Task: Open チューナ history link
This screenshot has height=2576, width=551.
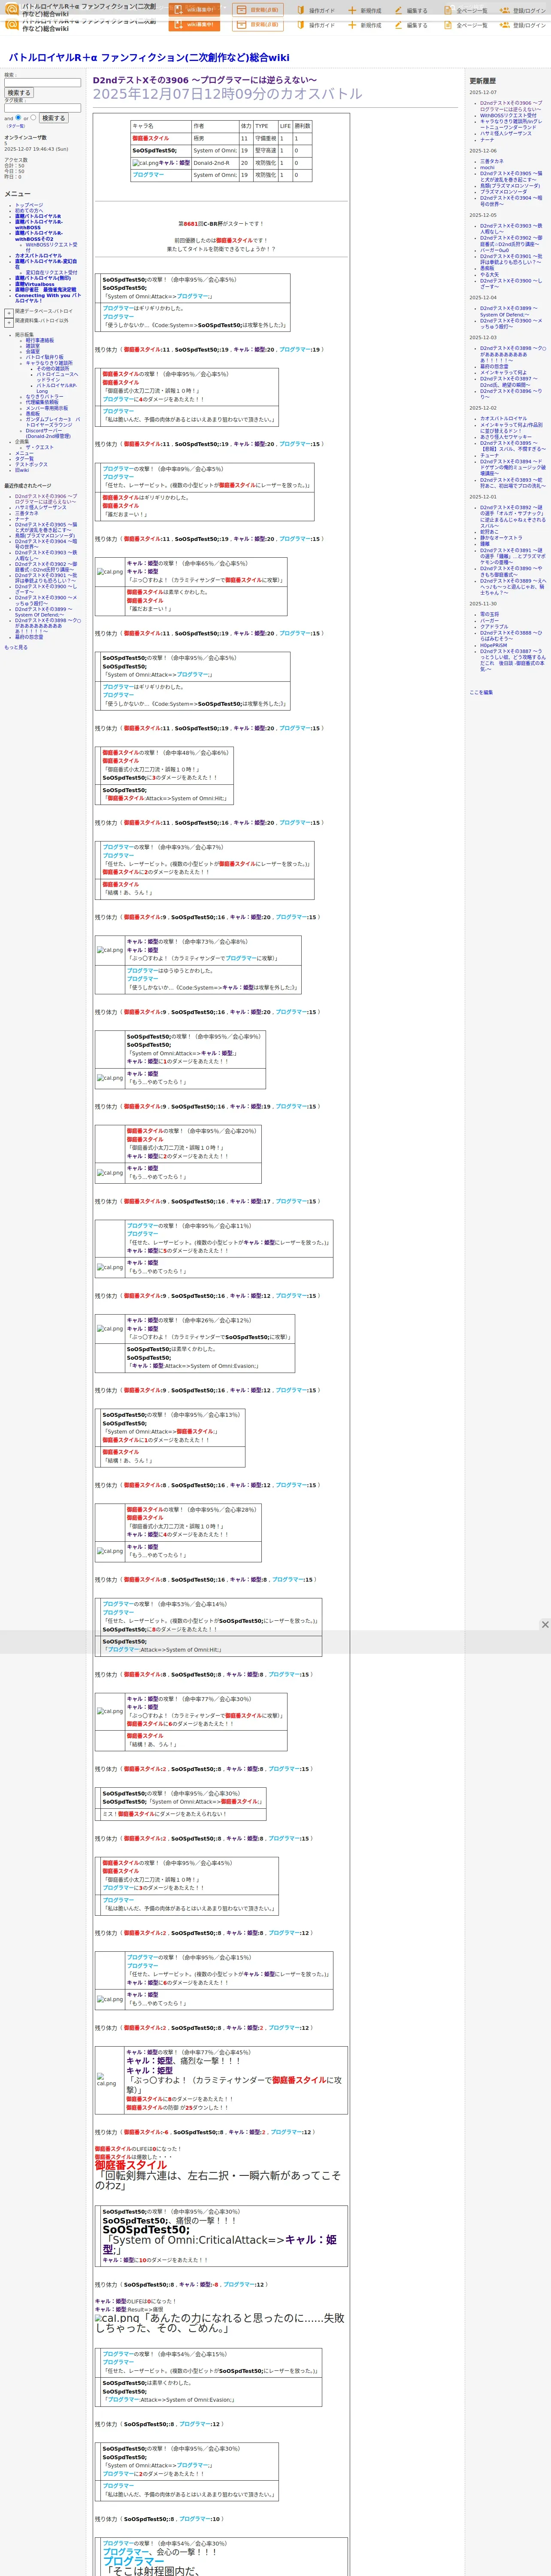Action: tap(489, 455)
